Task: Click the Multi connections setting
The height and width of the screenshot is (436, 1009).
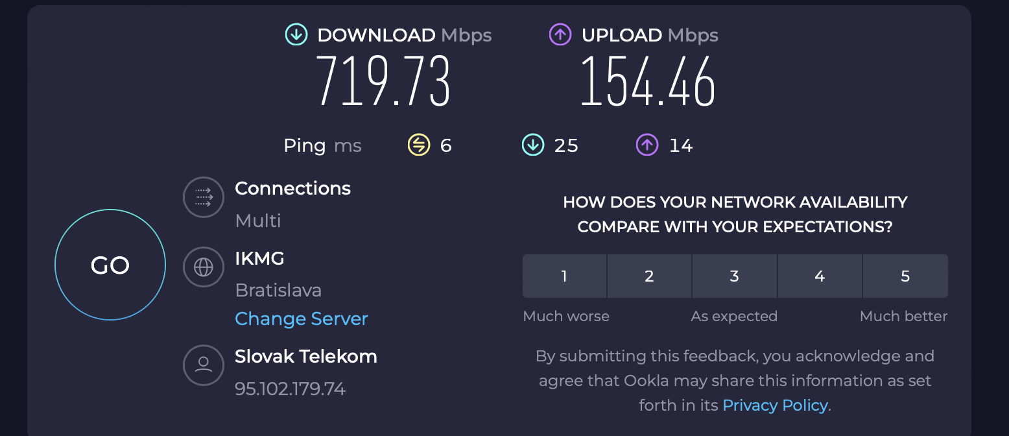Action: coord(258,221)
